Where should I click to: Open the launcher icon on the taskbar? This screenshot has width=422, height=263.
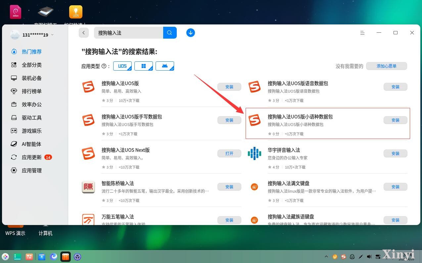5,257
